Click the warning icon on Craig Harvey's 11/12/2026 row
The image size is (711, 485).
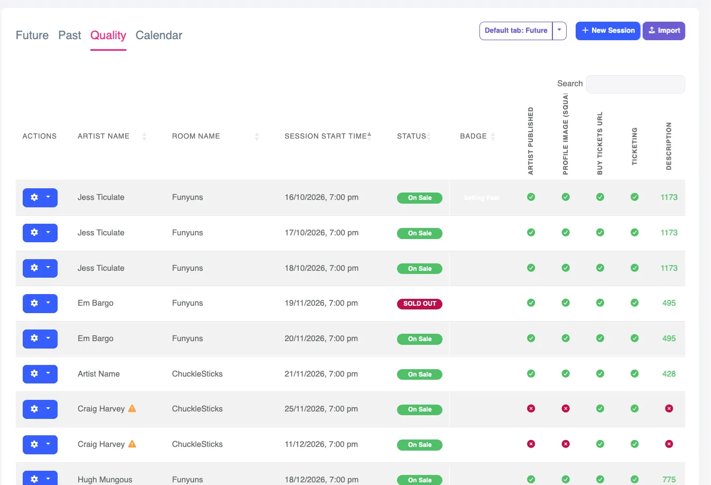(x=132, y=444)
